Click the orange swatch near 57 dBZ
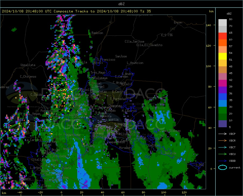The width and height of the screenshot is (243, 196). pyautogui.click(x=222, y=43)
